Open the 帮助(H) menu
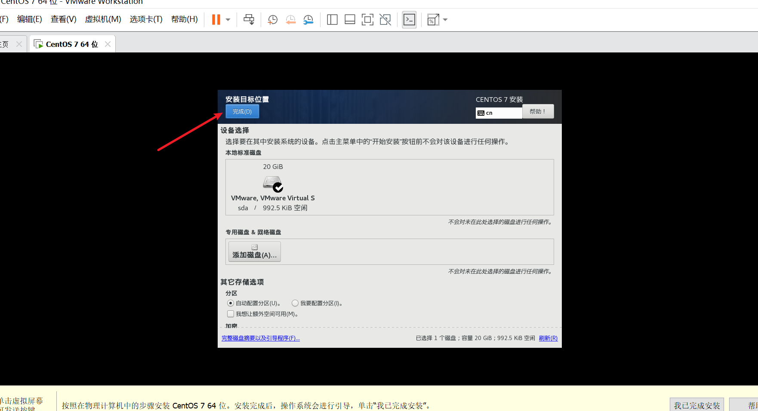Viewport: 758px width, 411px height. pyautogui.click(x=185, y=19)
